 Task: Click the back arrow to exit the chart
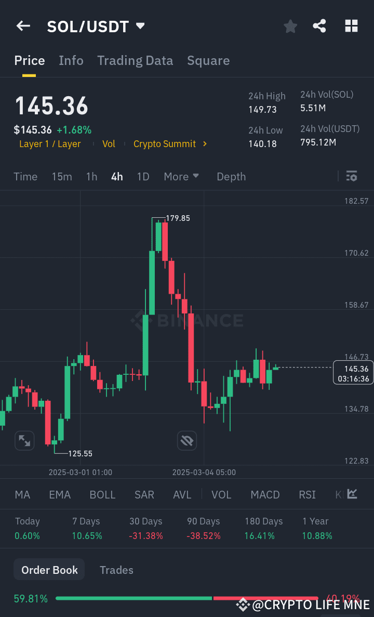(23, 25)
